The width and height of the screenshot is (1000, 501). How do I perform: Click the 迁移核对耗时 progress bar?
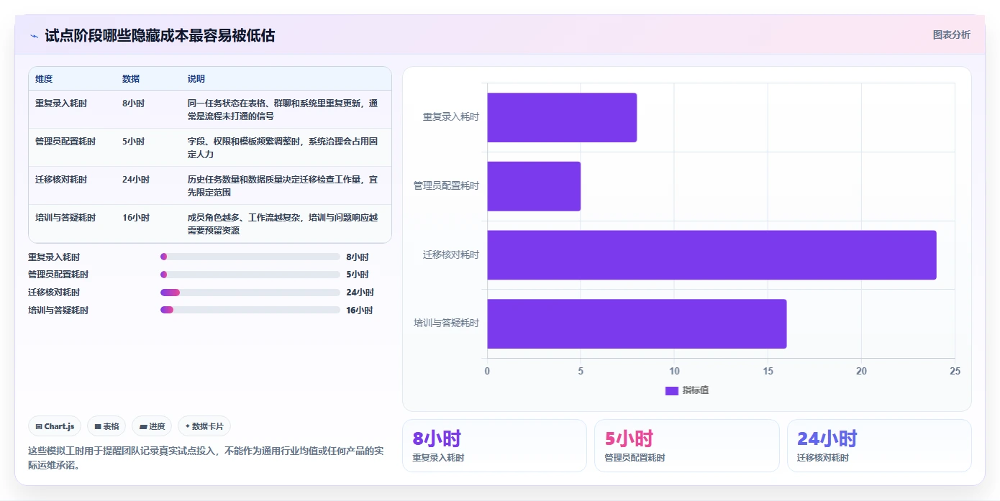coord(250,293)
